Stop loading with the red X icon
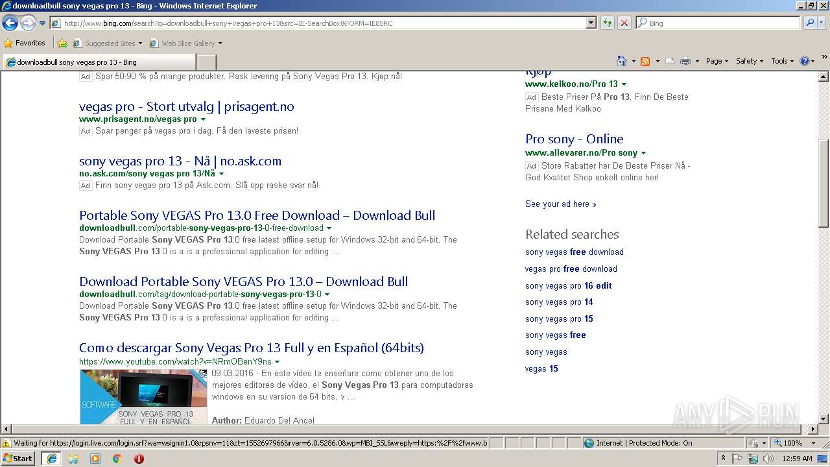Screen dimensions: 830x467 [624, 23]
